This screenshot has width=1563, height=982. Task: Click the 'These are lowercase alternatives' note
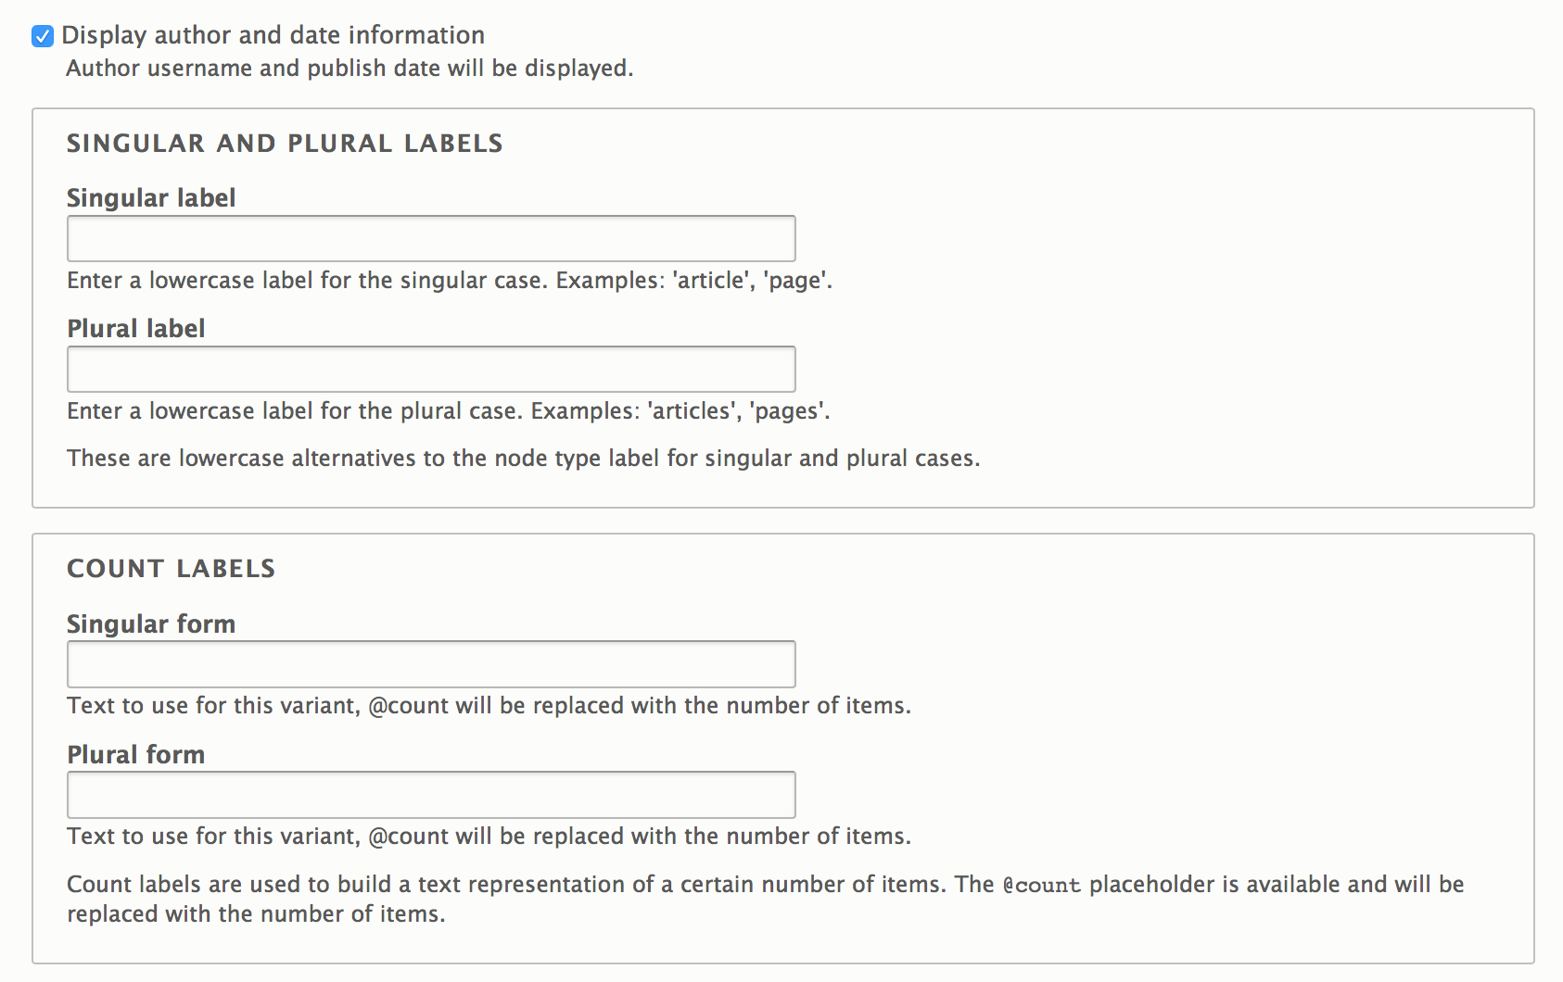tap(523, 459)
